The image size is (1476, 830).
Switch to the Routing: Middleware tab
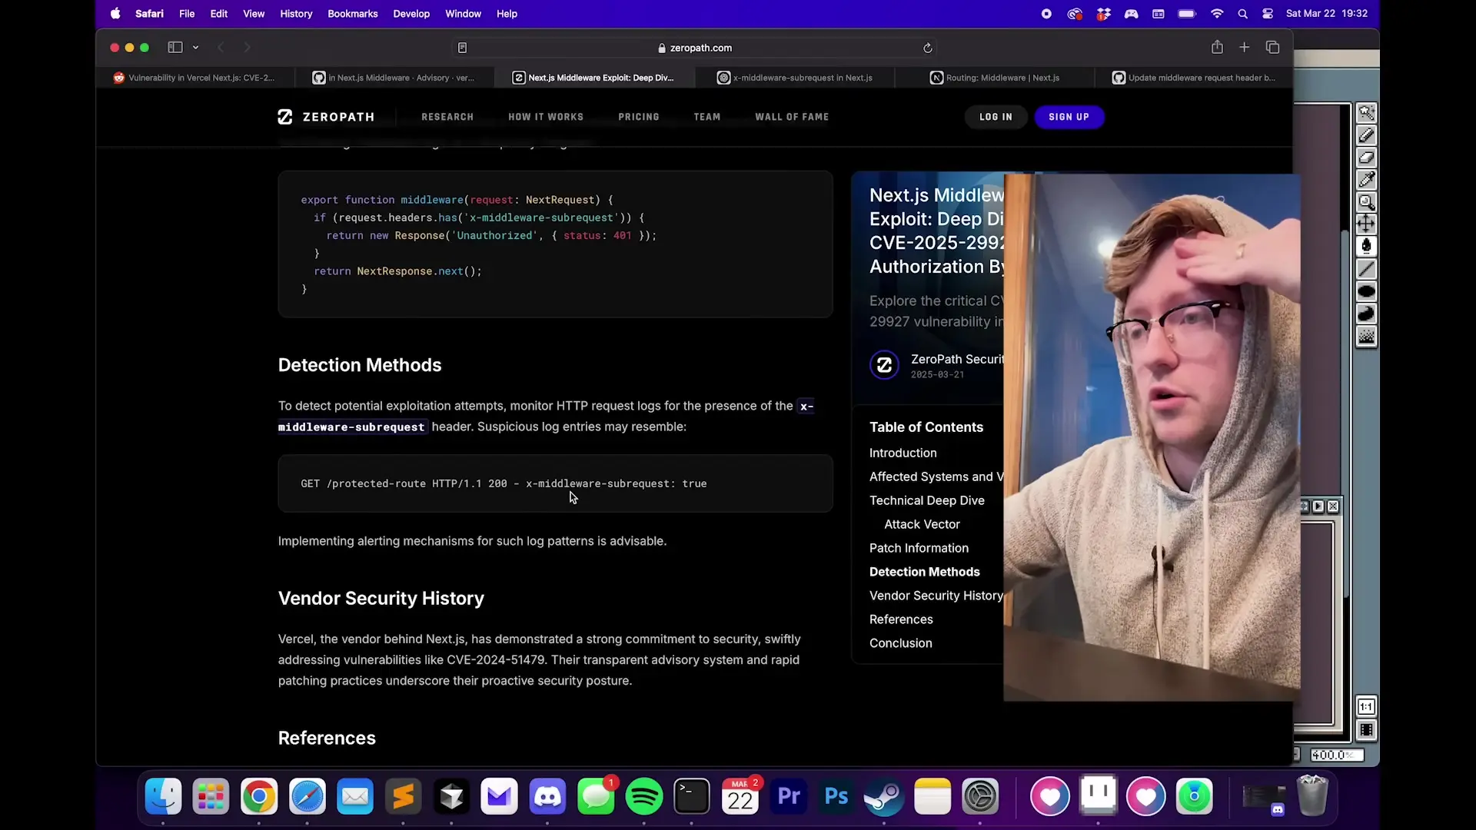click(995, 78)
